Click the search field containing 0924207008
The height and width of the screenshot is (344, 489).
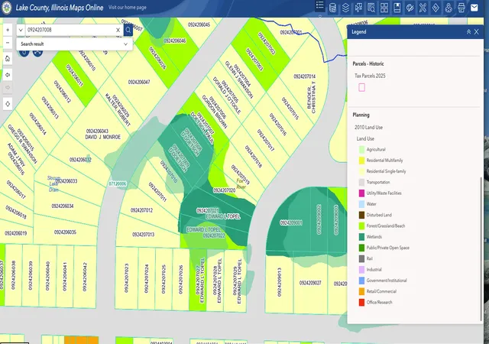click(70, 30)
